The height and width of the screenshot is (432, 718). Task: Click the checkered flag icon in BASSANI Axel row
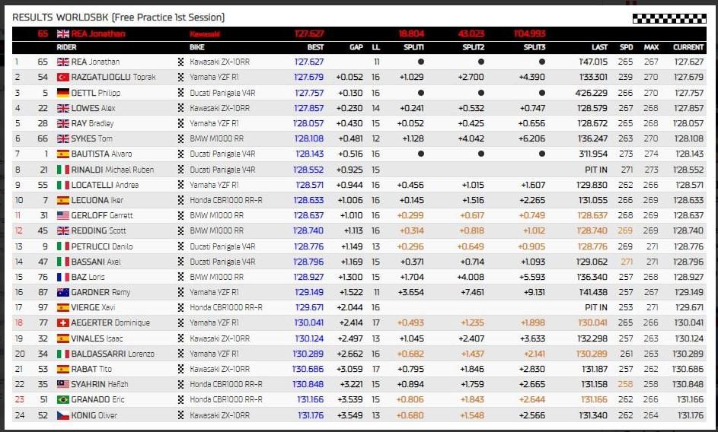(181, 262)
